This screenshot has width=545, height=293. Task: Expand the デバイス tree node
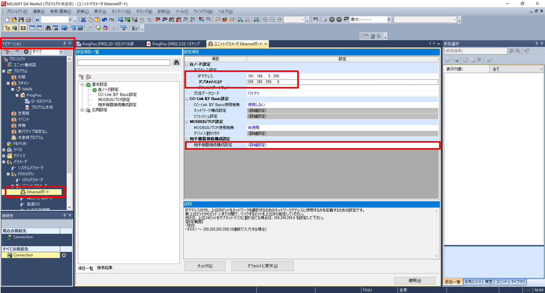(x=4, y=156)
